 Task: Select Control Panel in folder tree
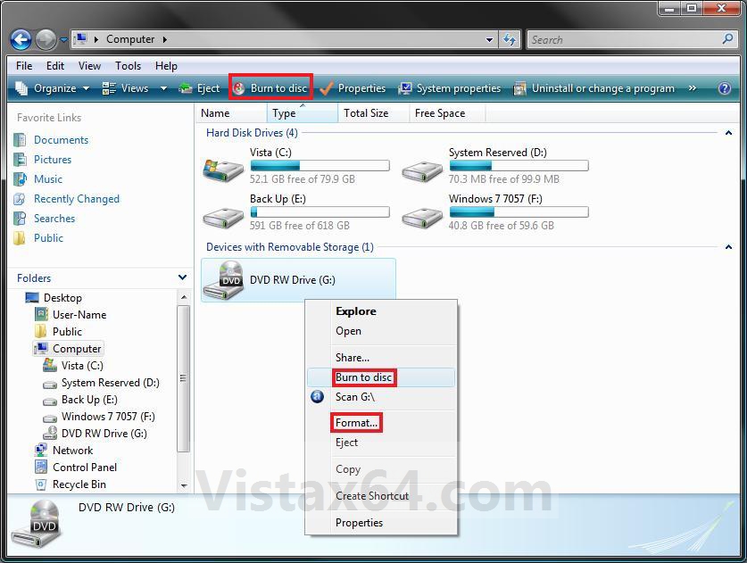click(x=85, y=468)
